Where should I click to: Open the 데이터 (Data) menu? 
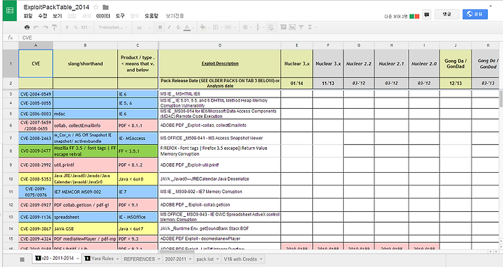103,16
